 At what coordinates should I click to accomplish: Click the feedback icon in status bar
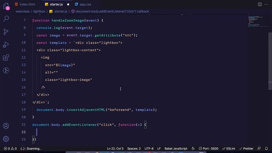pos(259,148)
